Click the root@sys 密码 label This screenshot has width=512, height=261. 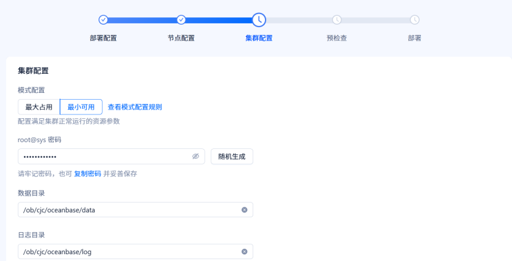pos(39,140)
